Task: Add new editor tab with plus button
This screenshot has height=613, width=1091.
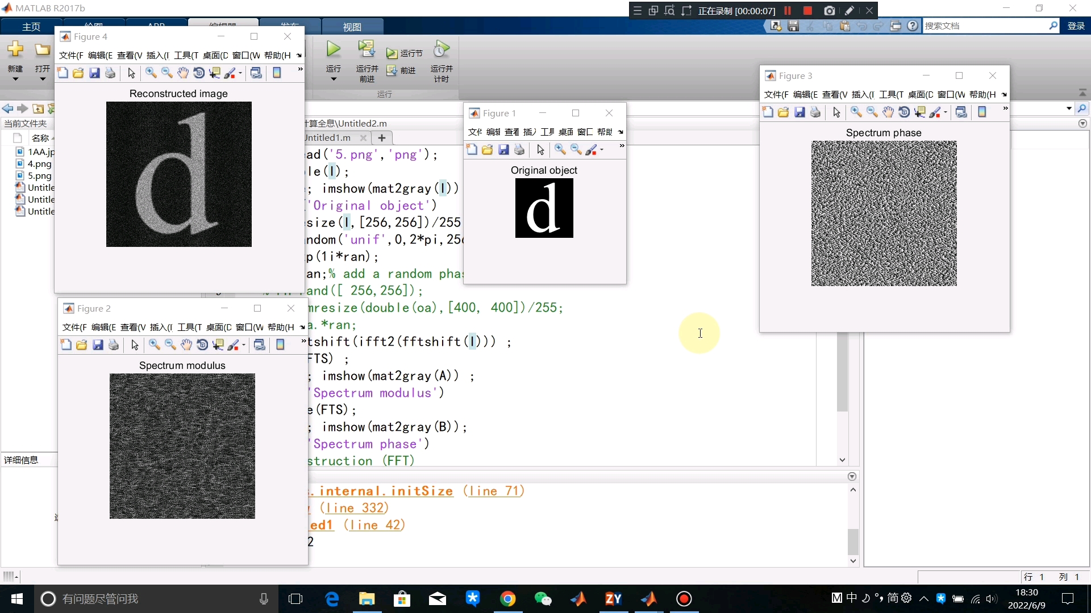Action: click(382, 137)
